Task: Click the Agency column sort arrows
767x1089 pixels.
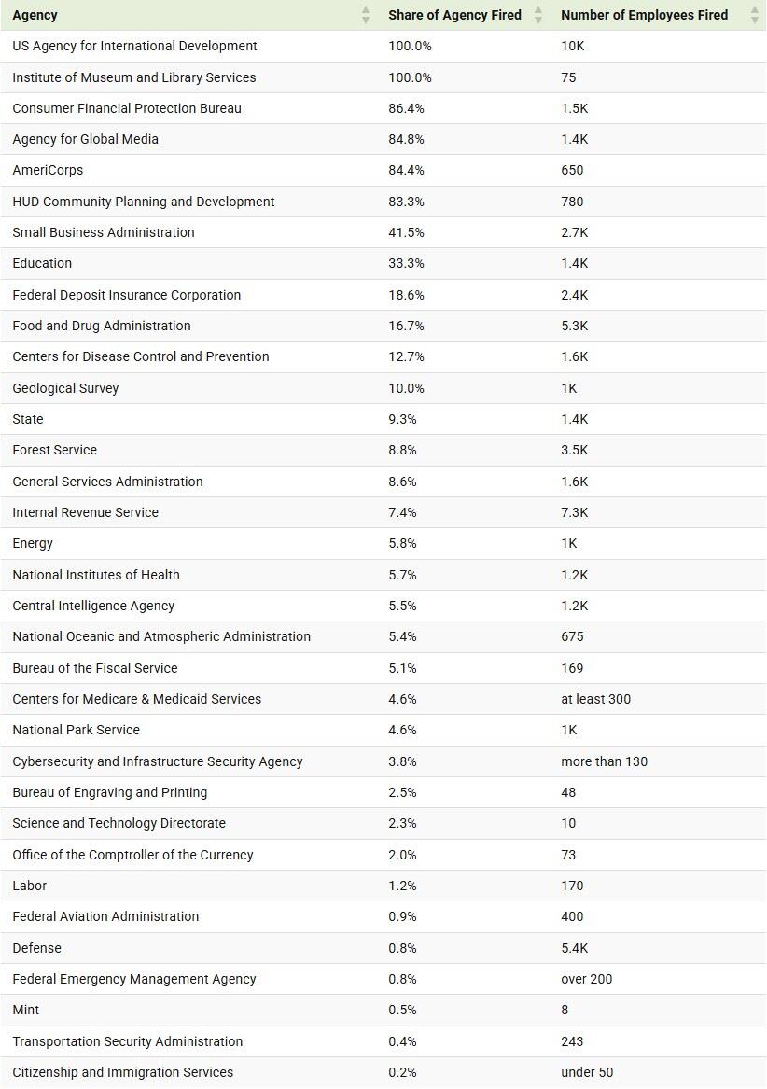Action: click(366, 15)
